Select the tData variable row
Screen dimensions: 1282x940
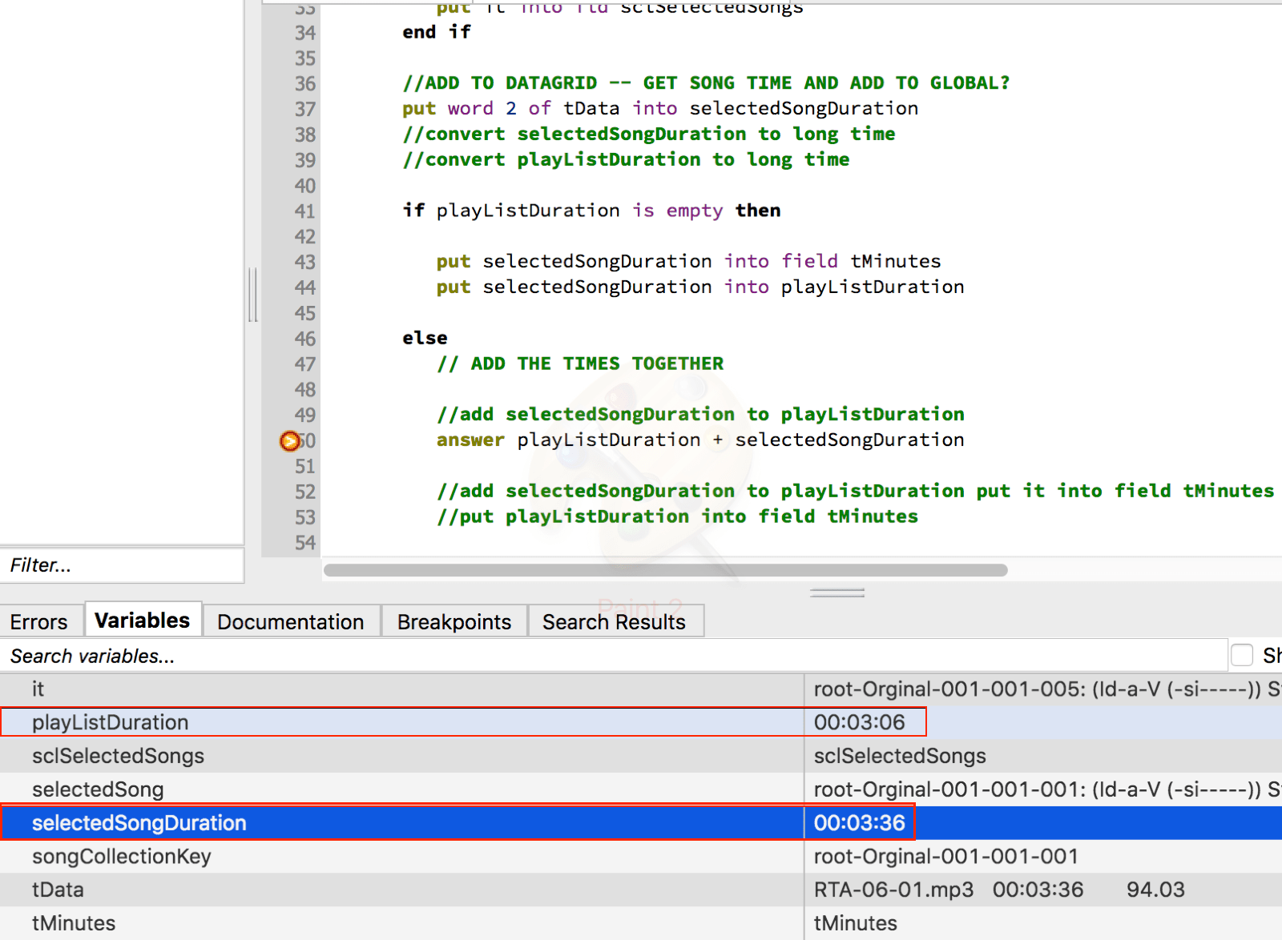(58, 890)
